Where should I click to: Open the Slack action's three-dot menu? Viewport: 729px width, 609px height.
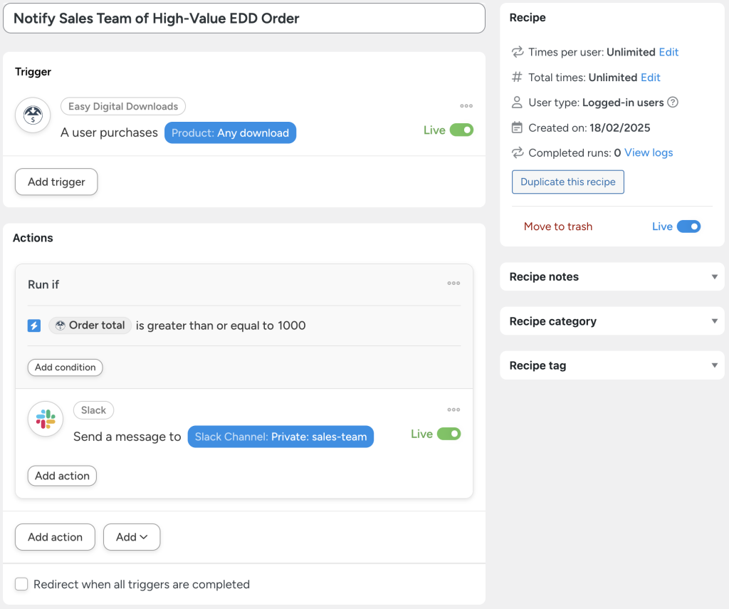tap(453, 410)
